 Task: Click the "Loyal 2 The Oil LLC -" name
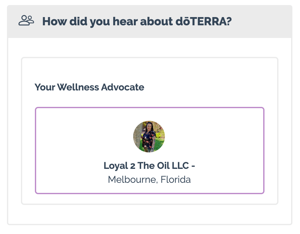[149, 165]
